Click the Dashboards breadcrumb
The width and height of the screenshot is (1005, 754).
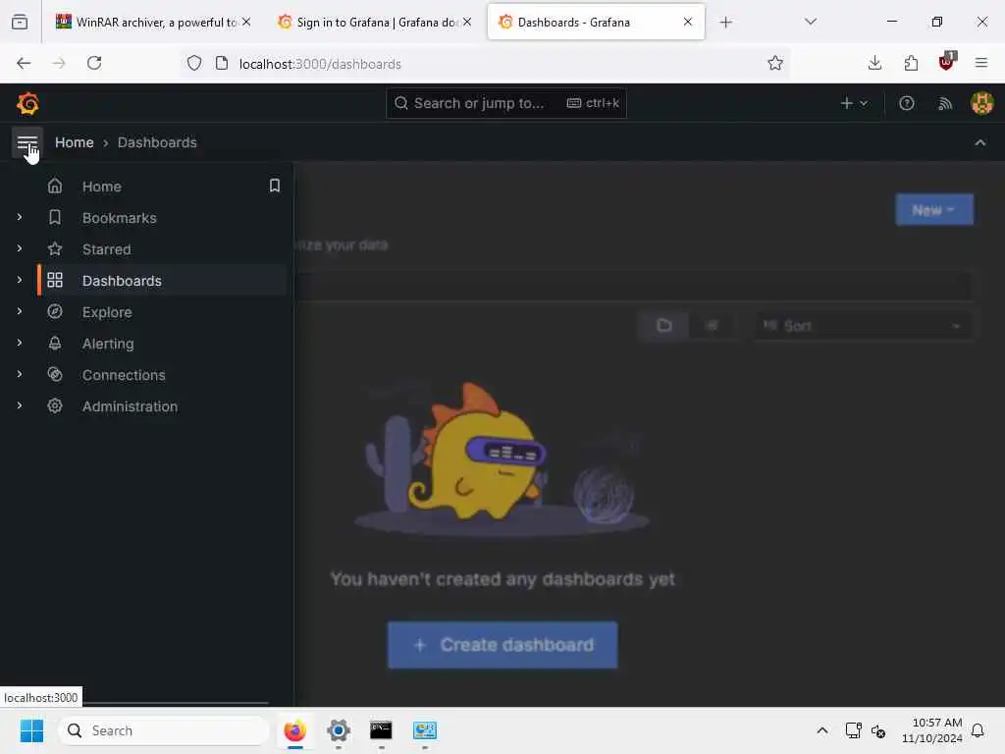157,142
